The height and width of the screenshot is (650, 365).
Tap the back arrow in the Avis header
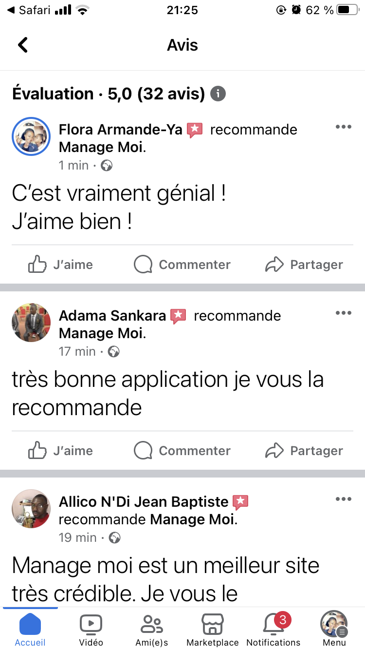click(23, 45)
